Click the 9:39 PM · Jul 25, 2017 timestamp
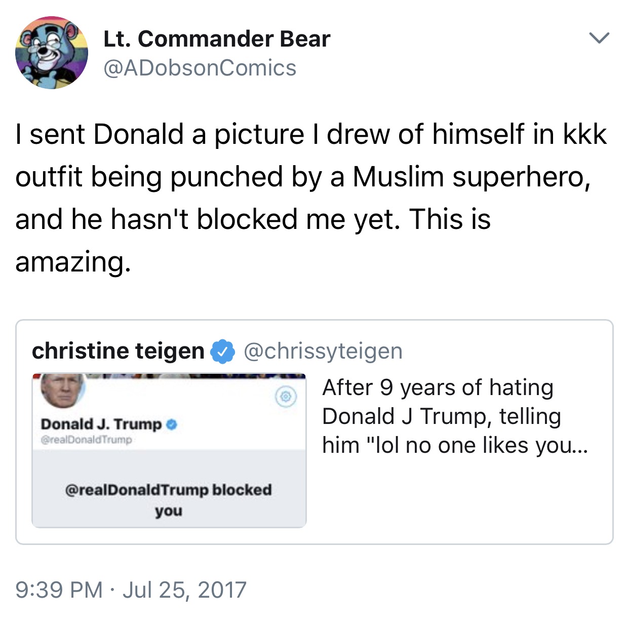The width and height of the screenshot is (629, 624). click(x=131, y=590)
